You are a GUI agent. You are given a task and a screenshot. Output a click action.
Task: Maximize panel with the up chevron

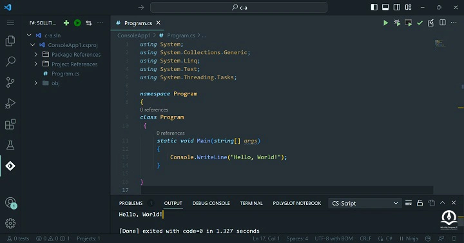tap(442, 202)
